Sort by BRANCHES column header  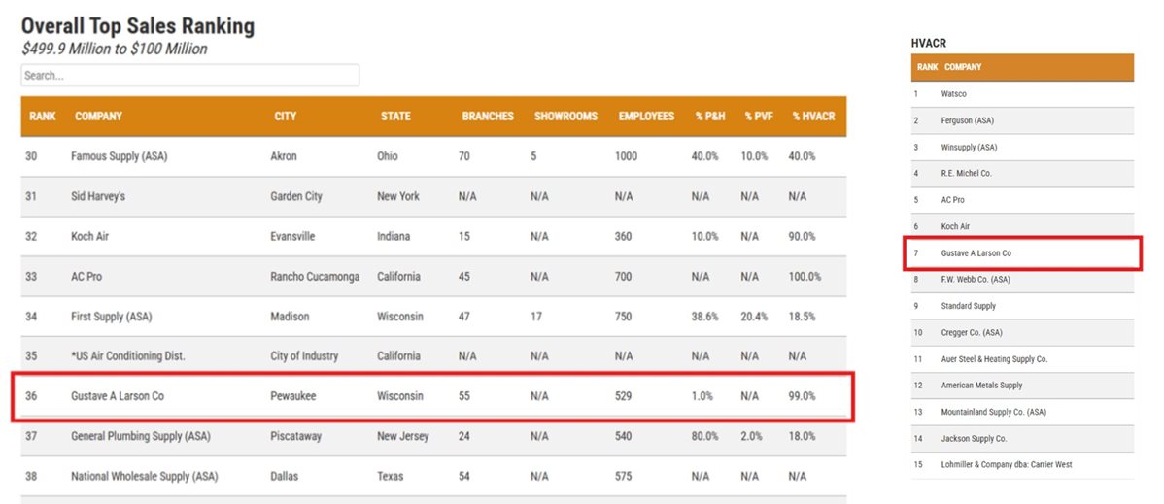pos(488,117)
